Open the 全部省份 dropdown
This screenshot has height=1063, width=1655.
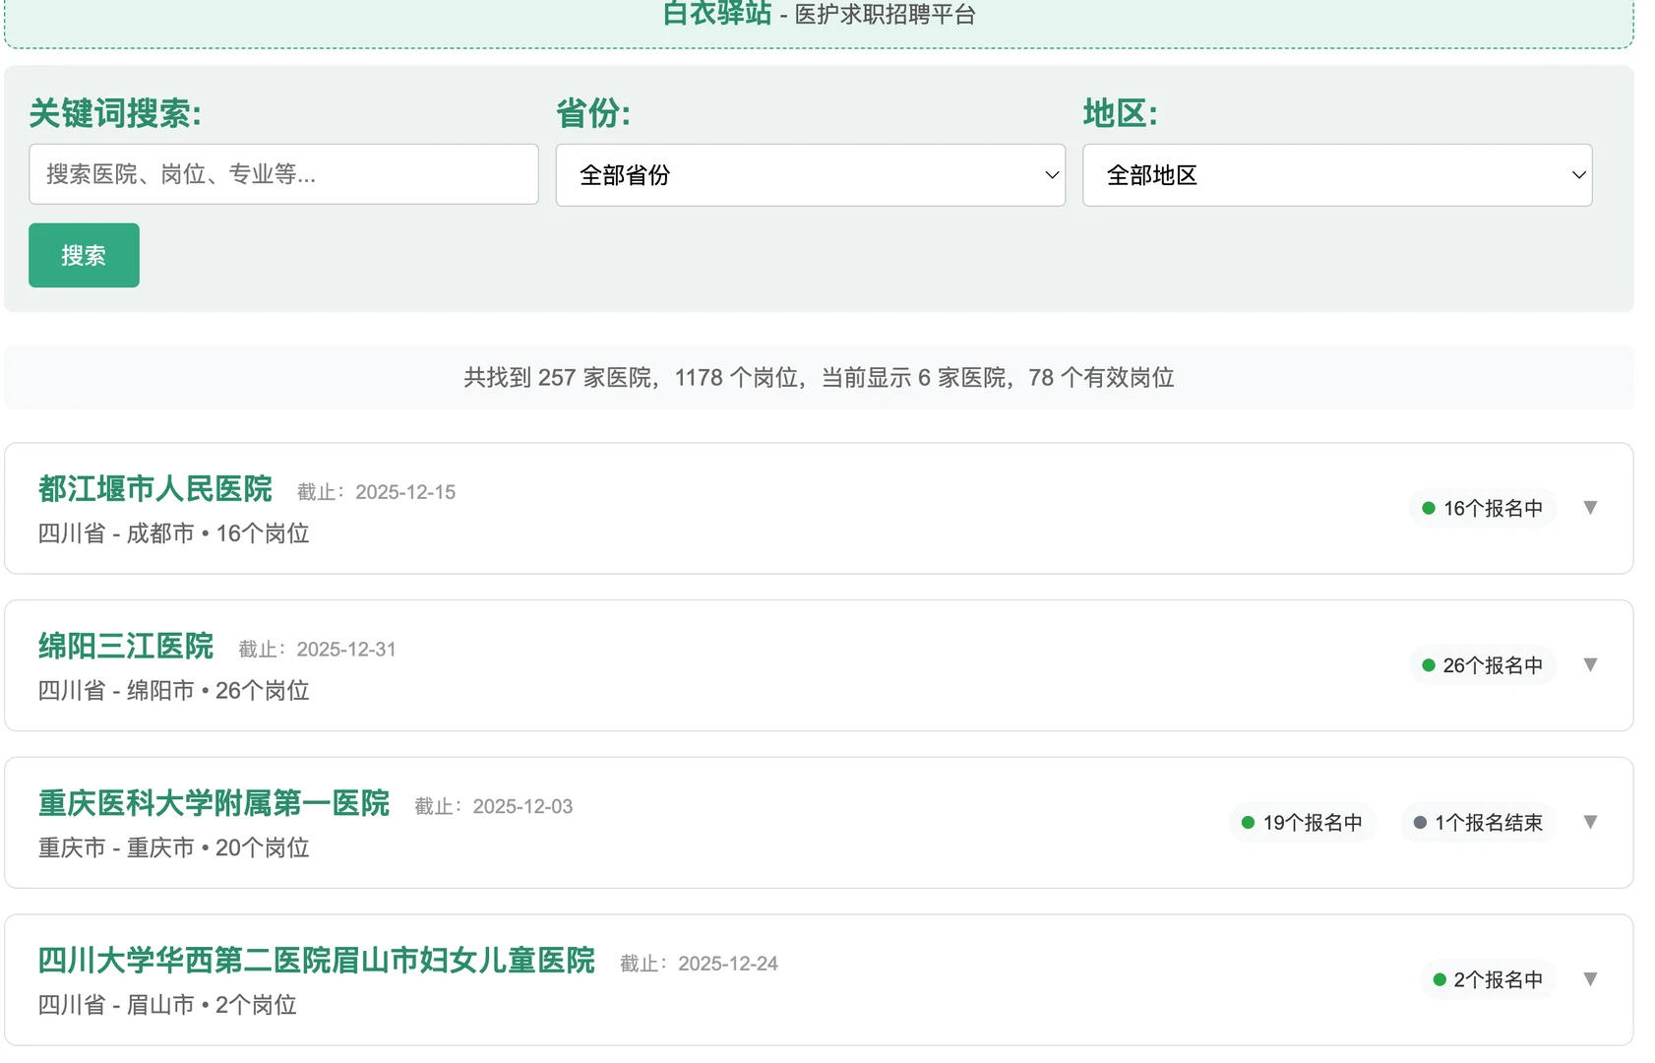810,174
